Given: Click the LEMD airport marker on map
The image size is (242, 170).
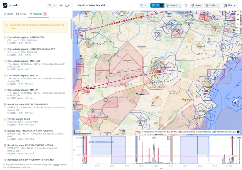Looking at the screenshot, I should click(x=159, y=72).
